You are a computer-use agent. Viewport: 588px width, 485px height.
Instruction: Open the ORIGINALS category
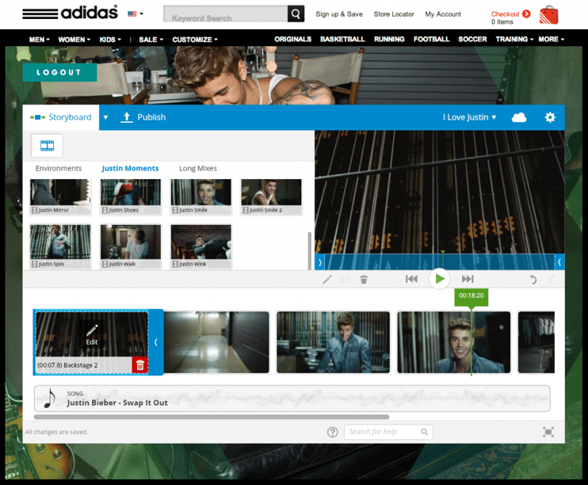293,39
